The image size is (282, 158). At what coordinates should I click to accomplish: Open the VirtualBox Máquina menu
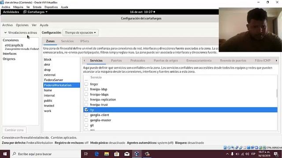click(x=18, y=7)
